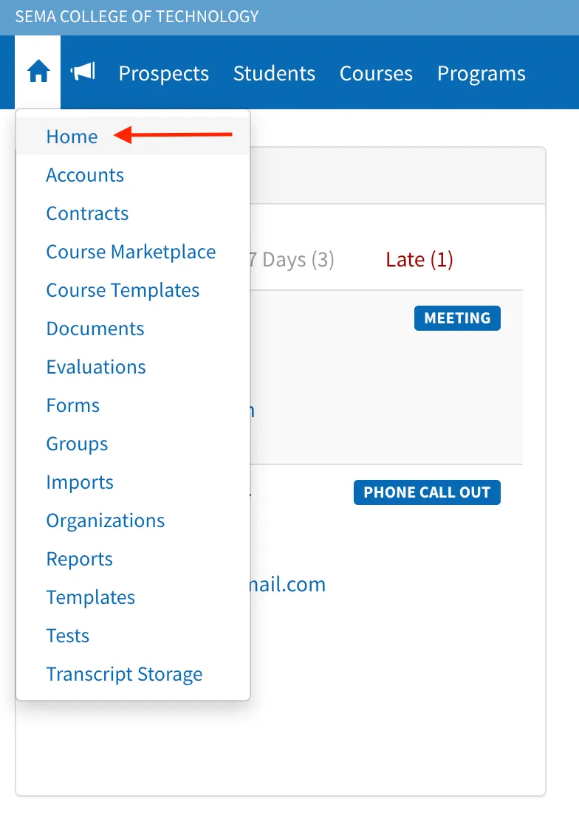Open the Students page
This screenshot has height=818, width=579.
(274, 73)
